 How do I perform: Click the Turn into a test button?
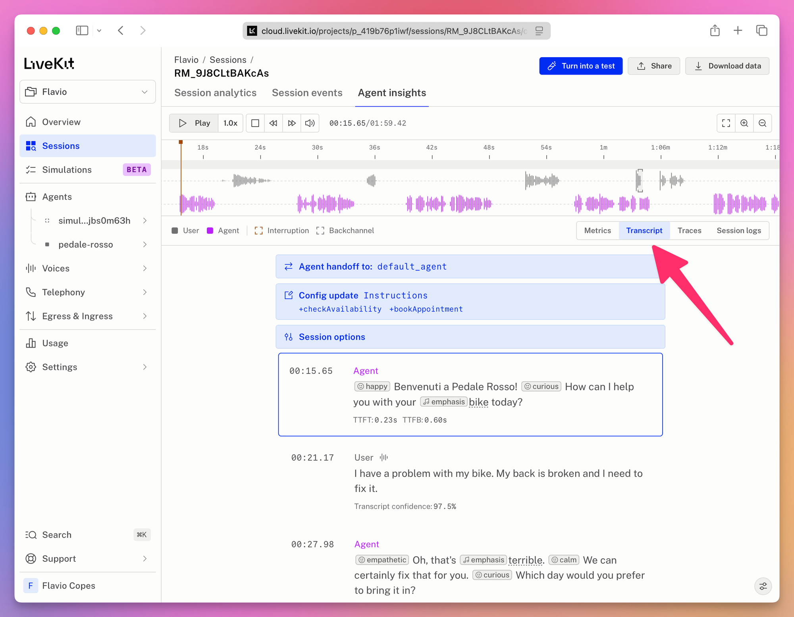pos(581,66)
